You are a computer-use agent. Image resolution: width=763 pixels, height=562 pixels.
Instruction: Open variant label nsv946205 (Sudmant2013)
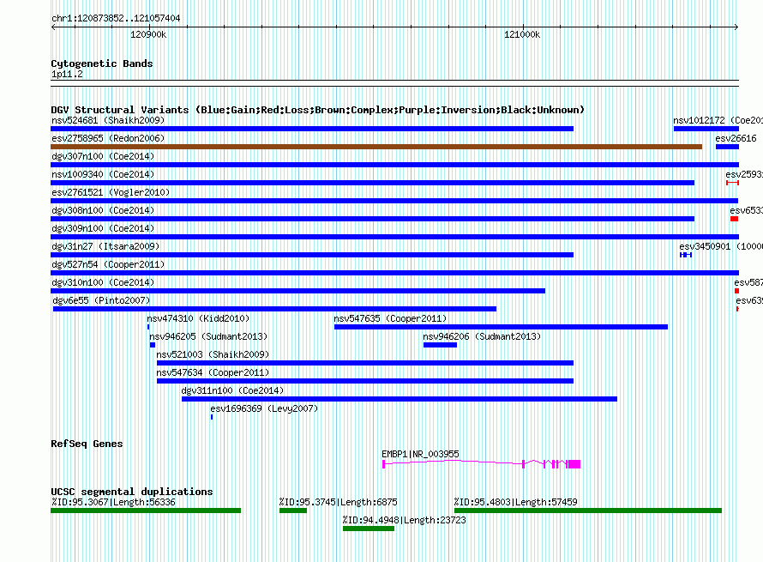[x=208, y=336]
